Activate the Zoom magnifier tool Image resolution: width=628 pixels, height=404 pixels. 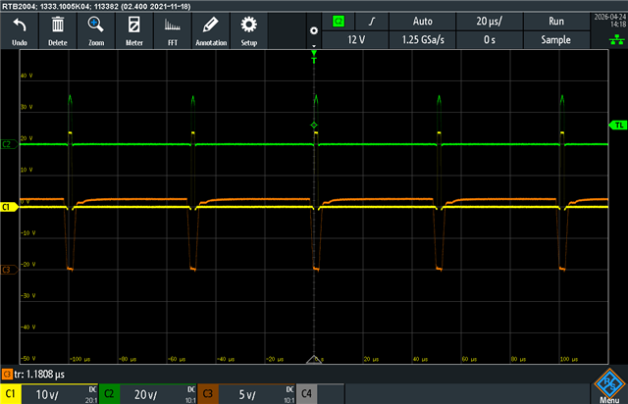coord(96,30)
